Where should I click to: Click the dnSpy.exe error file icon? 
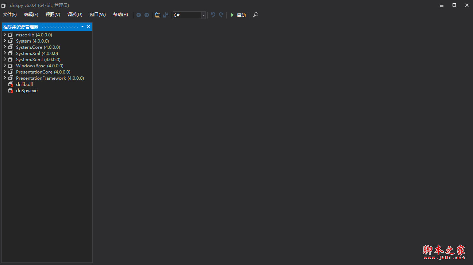(11, 91)
